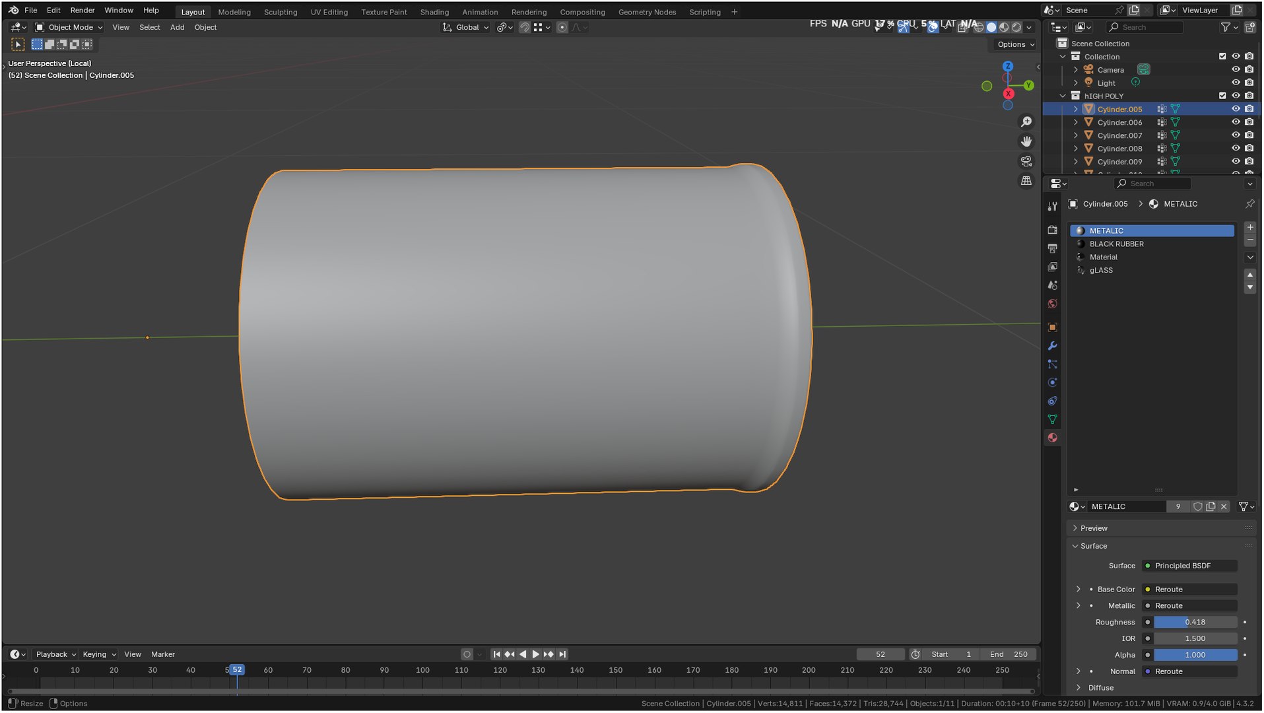Expand Cylinder.008 in outliner

tap(1075, 149)
